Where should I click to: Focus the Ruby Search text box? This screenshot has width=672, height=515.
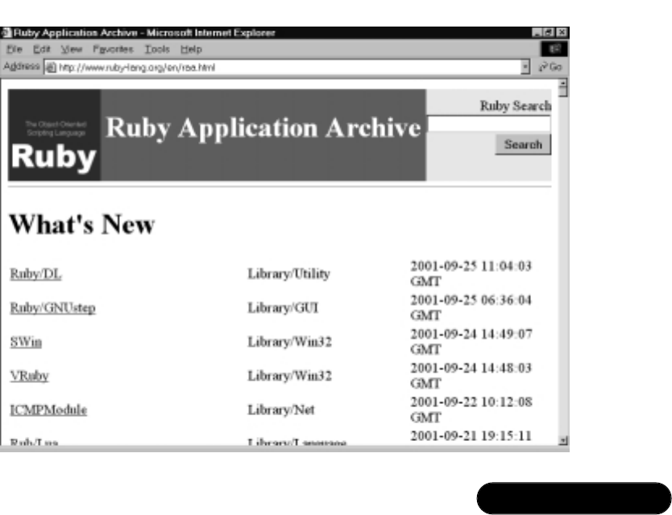pyautogui.click(x=489, y=124)
